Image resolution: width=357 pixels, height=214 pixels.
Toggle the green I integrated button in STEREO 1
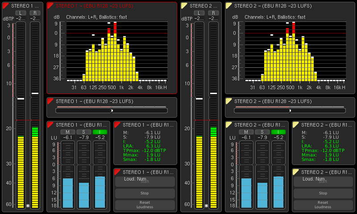tap(100, 132)
